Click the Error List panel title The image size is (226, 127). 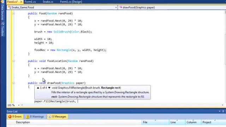(12, 111)
